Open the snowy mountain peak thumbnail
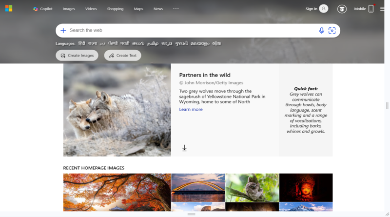 pyautogui.click(x=306, y=207)
